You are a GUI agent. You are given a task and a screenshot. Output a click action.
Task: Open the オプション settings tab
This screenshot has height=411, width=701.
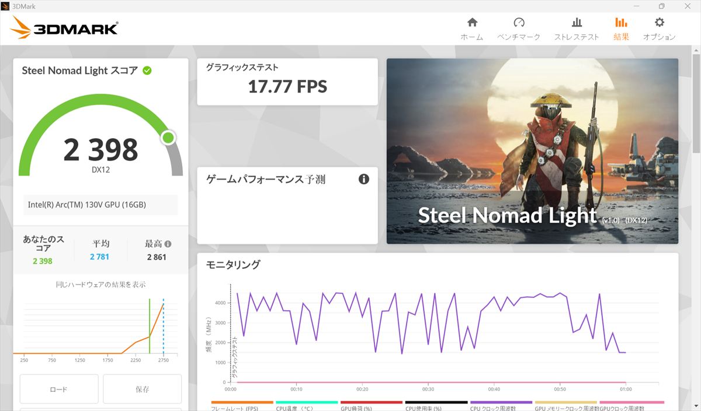click(659, 29)
